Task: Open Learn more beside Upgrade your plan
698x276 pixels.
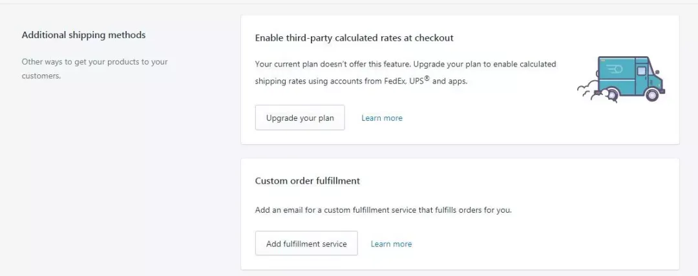Action: (x=381, y=118)
